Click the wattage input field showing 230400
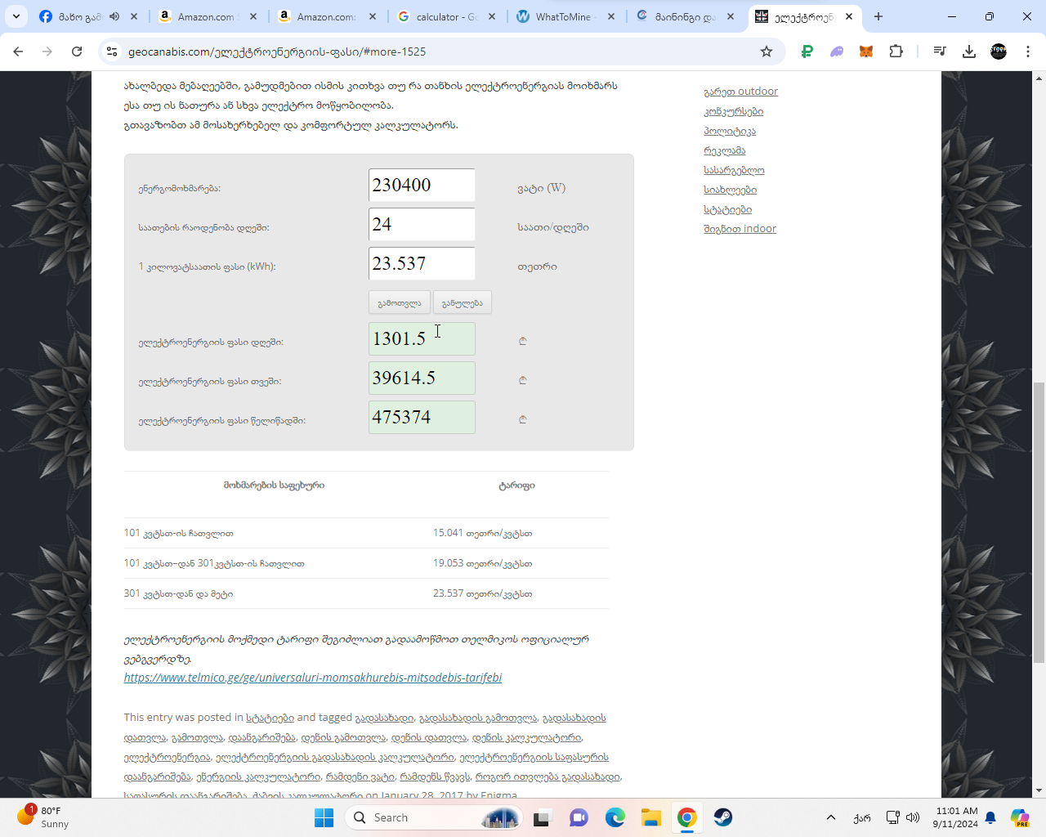Screen dimensions: 1046x837 (x=422, y=186)
